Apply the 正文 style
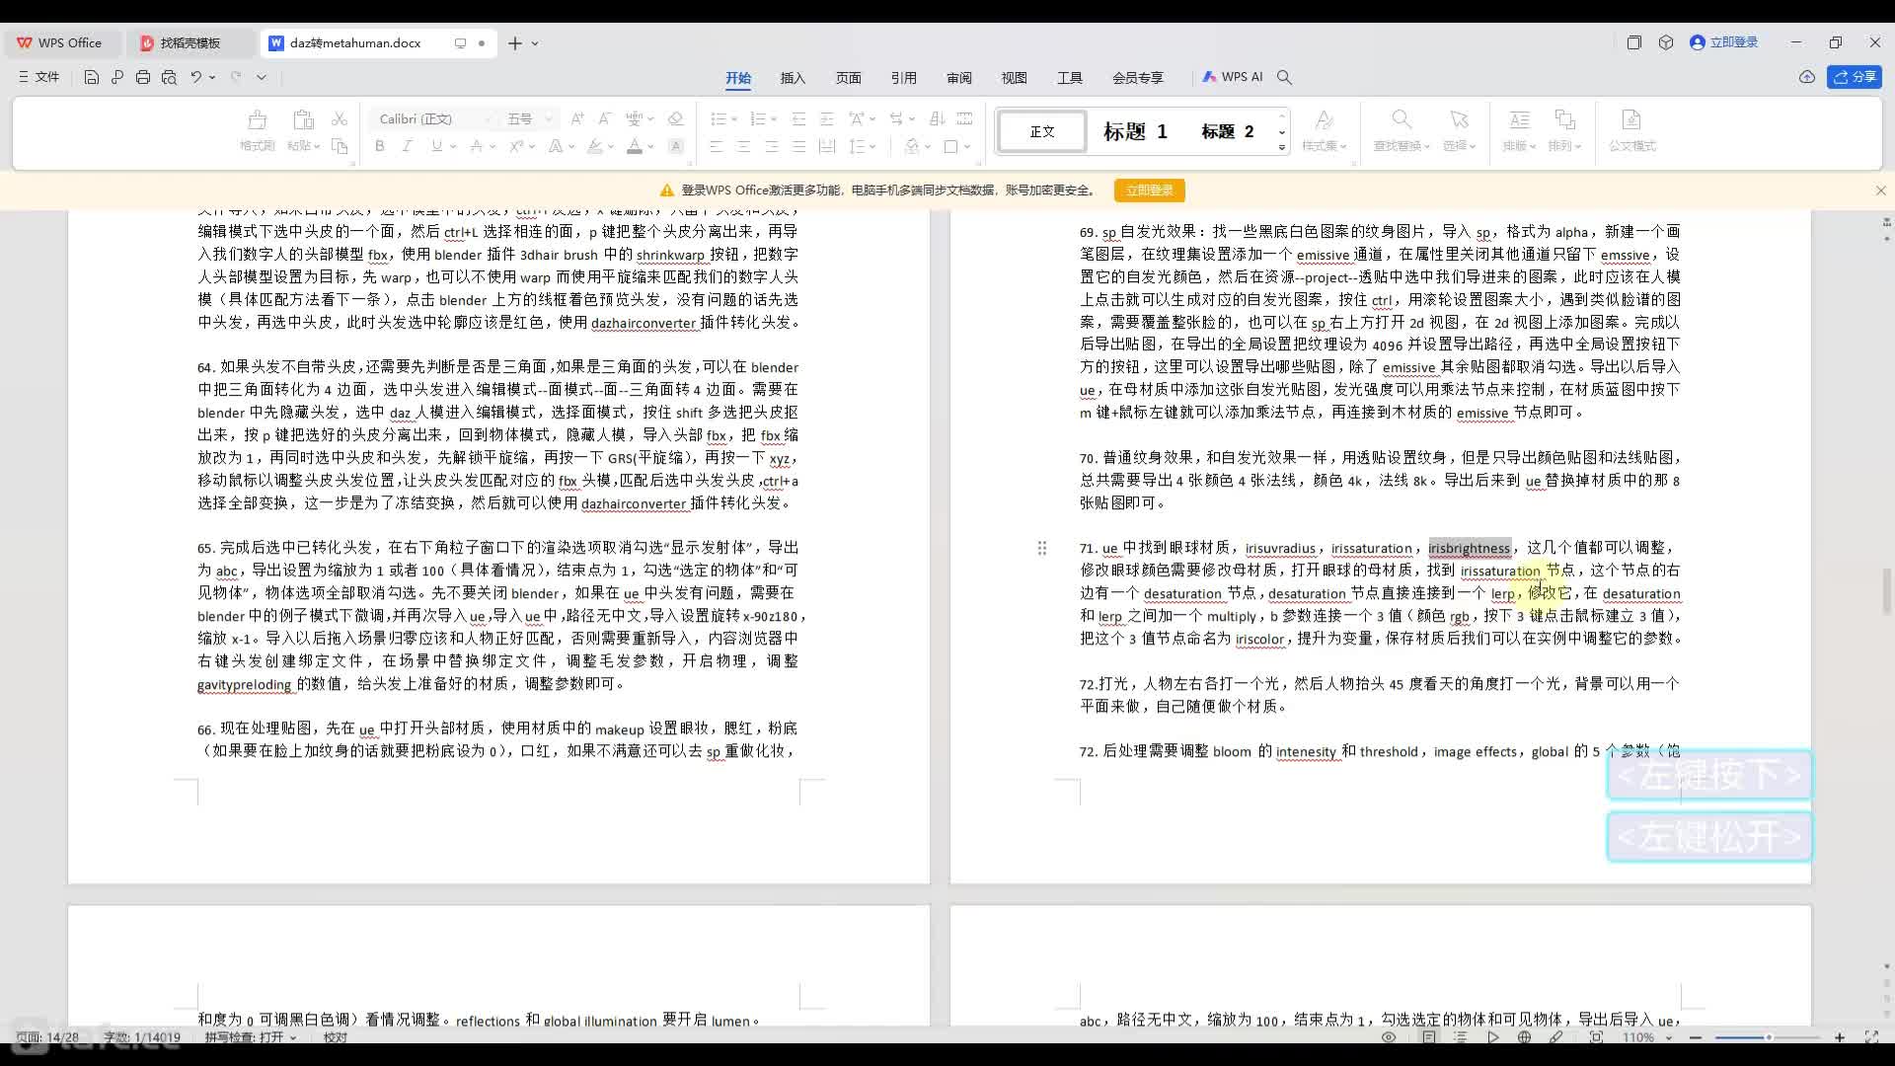The width and height of the screenshot is (1895, 1066). (1042, 131)
